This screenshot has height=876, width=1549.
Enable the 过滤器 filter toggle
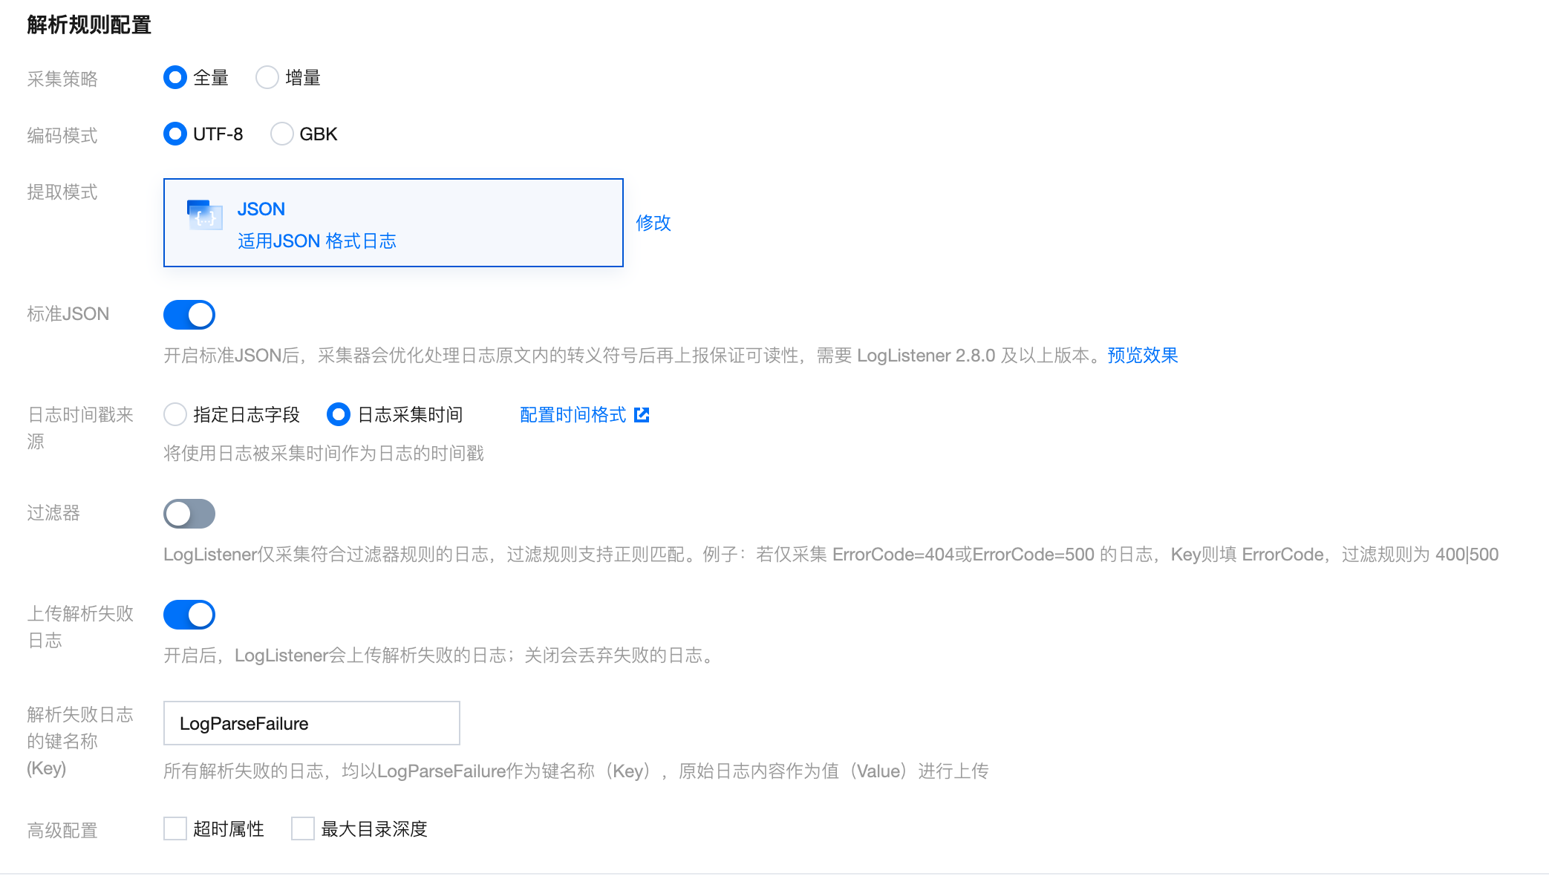pyautogui.click(x=189, y=514)
